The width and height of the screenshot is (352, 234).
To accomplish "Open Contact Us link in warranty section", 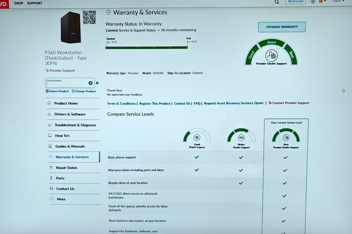I will (x=182, y=103).
